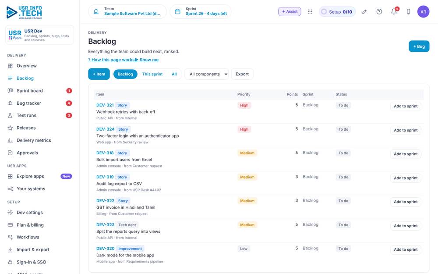The image size is (438, 274).
Task: Add DEV-324 to sprint
Action: click(x=406, y=130)
